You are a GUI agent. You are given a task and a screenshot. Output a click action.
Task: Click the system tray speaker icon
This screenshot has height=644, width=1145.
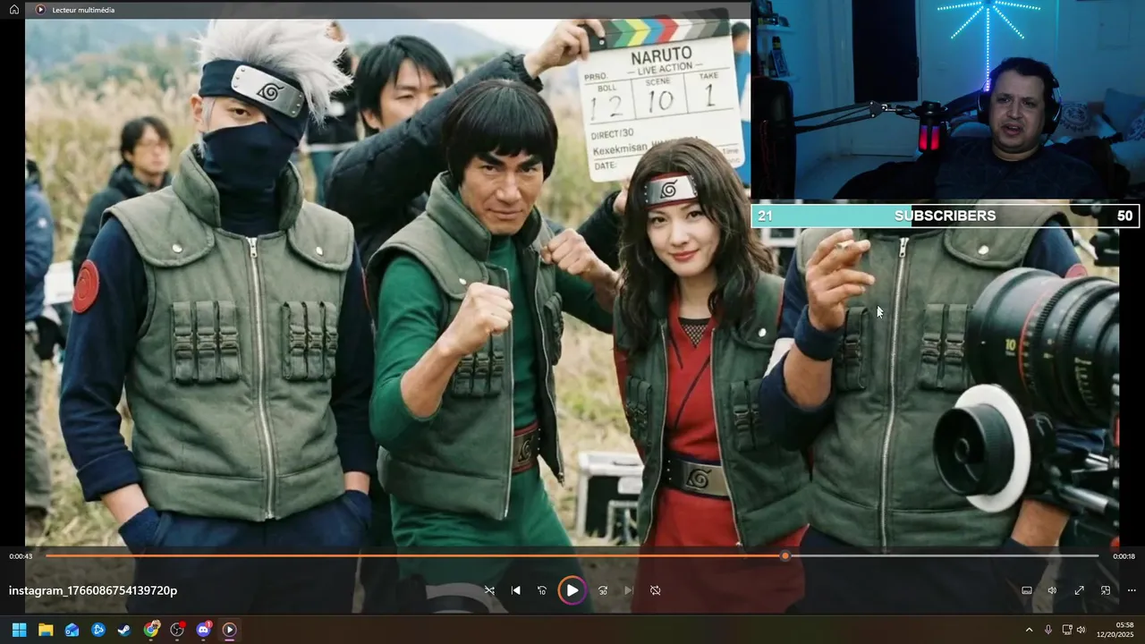[1081, 630]
